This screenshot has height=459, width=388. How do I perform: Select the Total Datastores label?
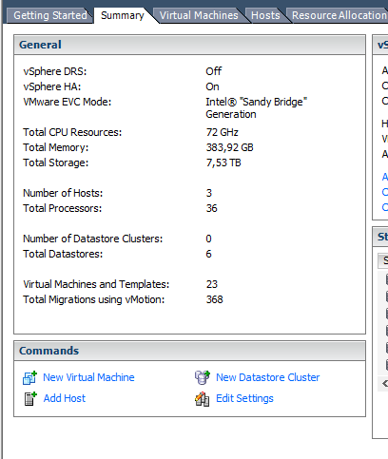(63, 254)
